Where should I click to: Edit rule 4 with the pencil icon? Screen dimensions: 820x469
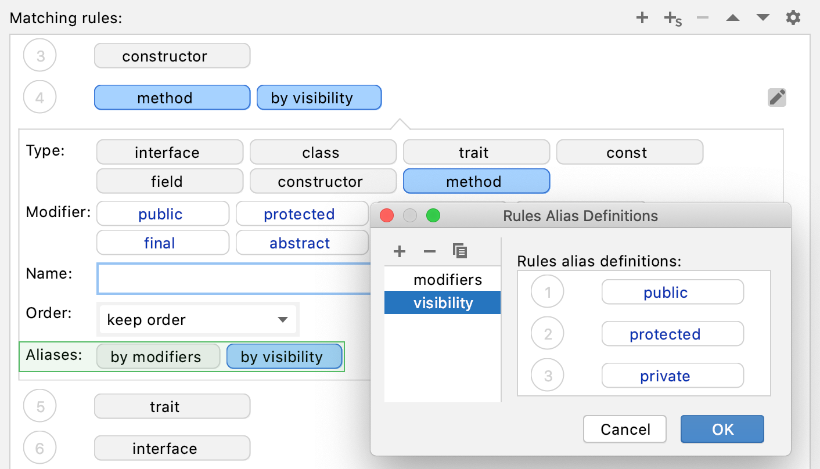pos(777,97)
